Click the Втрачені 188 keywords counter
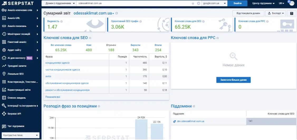 [111, 48]
